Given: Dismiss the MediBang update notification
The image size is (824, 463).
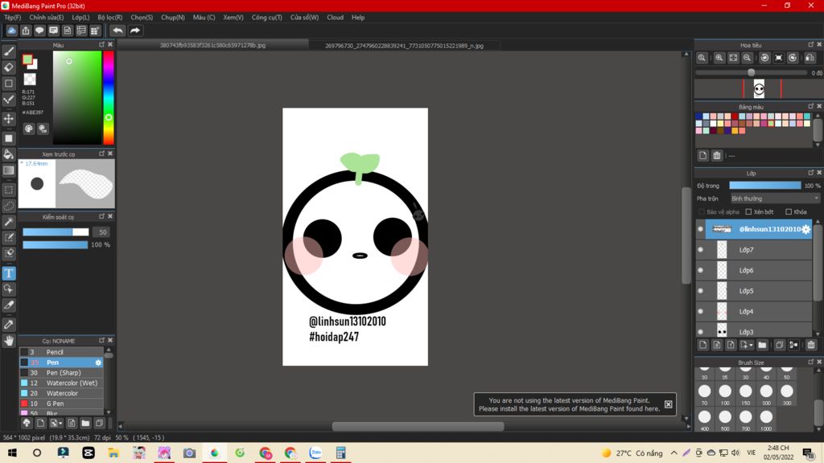Looking at the screenshot, I should click(x=668, y=404).
